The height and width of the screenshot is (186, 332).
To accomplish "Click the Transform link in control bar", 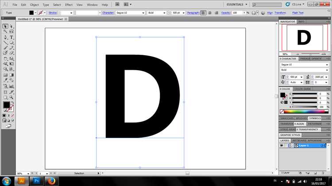I will point(280,13).
